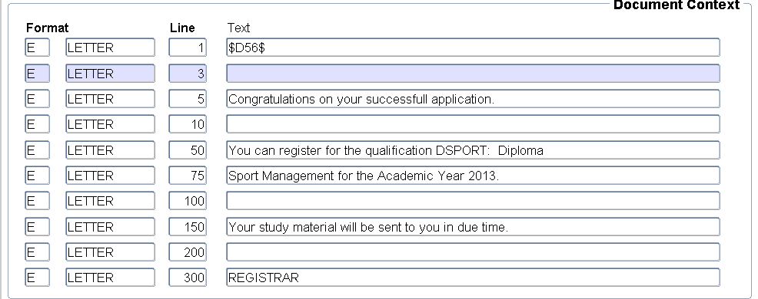Click the line number field showing 1
This screenshot has width=758, height=299.
point(188,48)
